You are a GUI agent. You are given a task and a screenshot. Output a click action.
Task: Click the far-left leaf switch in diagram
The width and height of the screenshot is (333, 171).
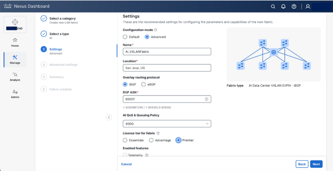(241, 66)
